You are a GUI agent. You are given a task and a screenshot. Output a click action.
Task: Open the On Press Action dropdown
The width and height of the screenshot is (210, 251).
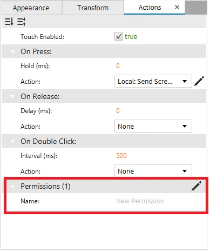(x=153, y=81)
